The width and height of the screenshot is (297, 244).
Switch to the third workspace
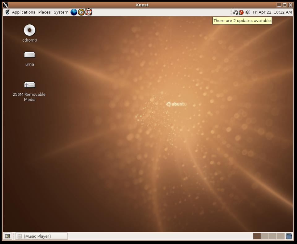tap(272, 236)
